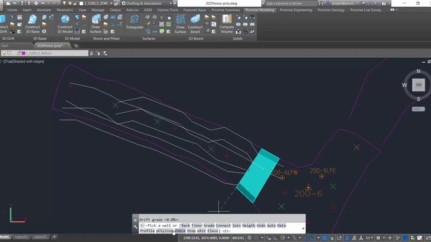Click the Construct 3D Raise tool
This screenshot has height=242, width=431.
click(x=32, y=24)
